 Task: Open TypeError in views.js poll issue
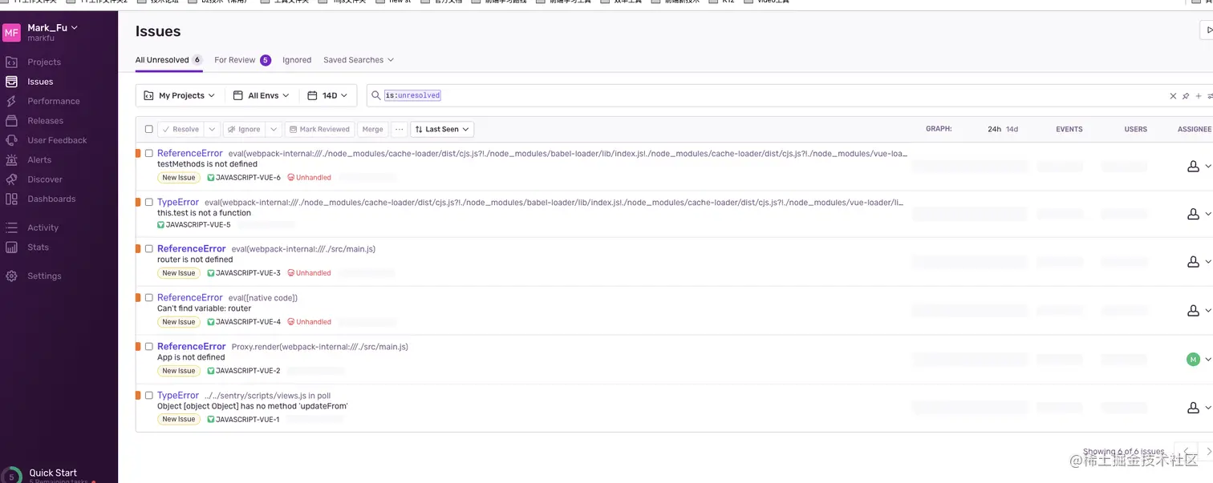tap(178, 395)
